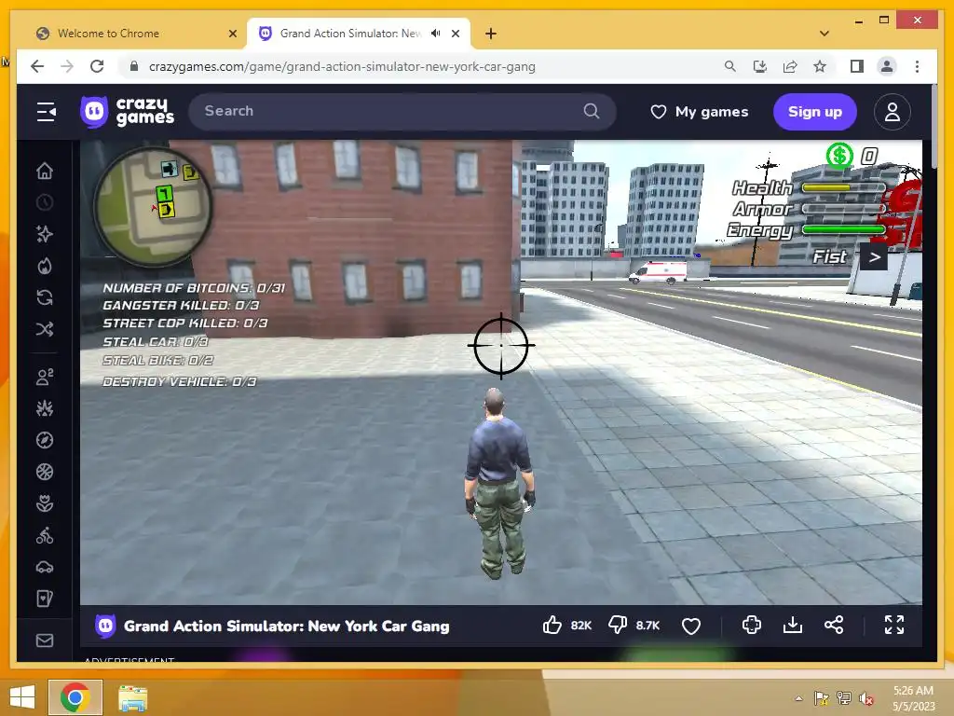Click the Energy bar in game HUD

point(843,229)
